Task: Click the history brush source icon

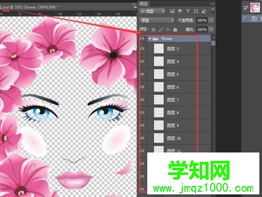Action: (246, 7)
